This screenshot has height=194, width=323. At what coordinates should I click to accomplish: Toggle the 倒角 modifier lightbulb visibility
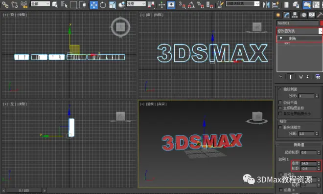[x=280, y=38]
